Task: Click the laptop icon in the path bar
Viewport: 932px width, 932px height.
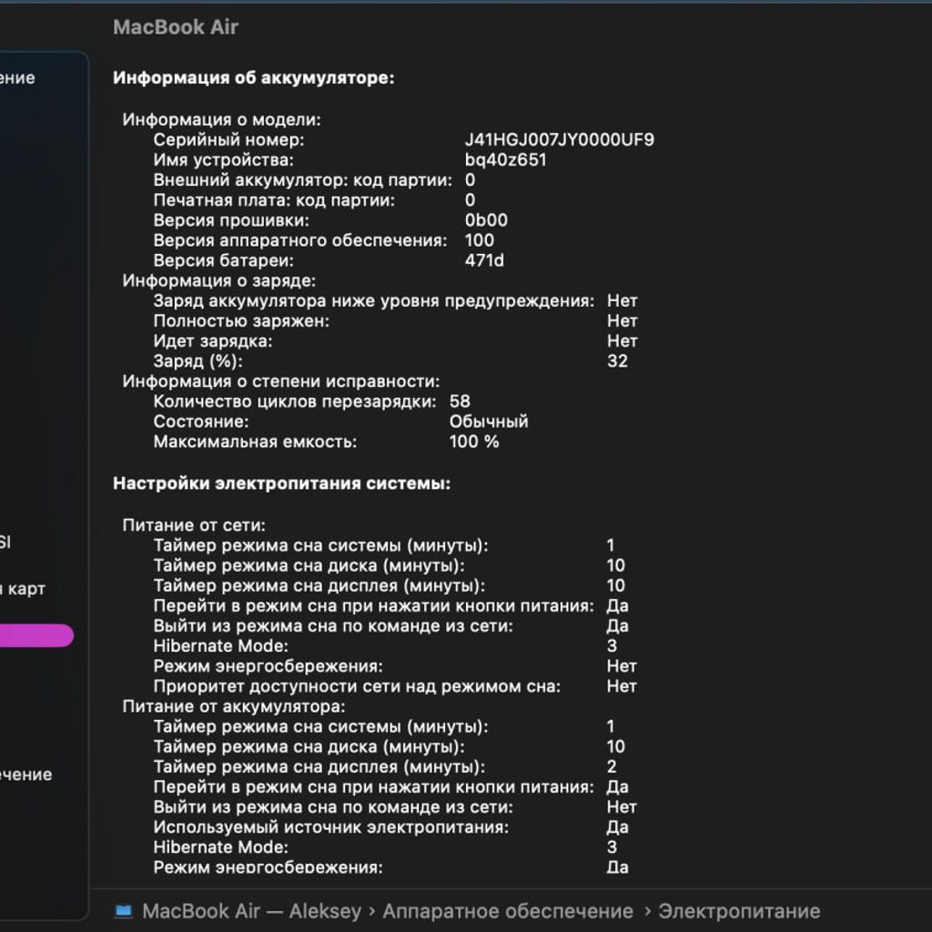Action: pyautogui.click(x=124, y=910)
